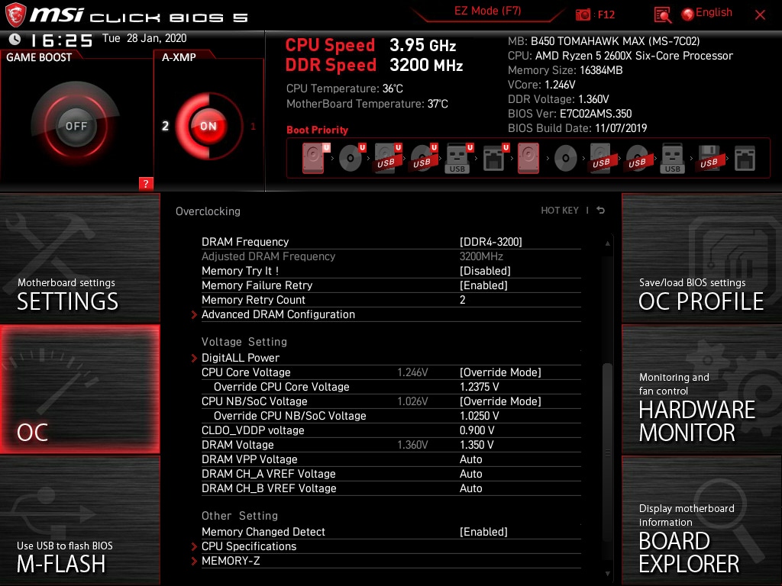The height and width of the screenshot is (586, 782).
Task: Edit DRAM Voltage 1.350 V field
Action: point(477,445)
